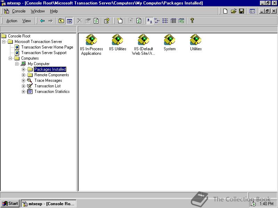The image size is (278, 208).
Task: Click the New window icon
Action: pyautogui.click(x=252, y=11)
